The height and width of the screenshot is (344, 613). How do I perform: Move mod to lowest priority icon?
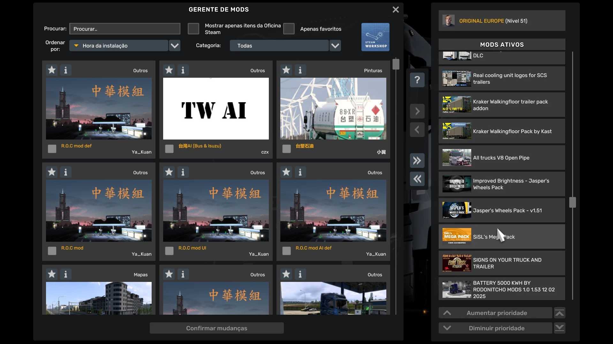559,328
